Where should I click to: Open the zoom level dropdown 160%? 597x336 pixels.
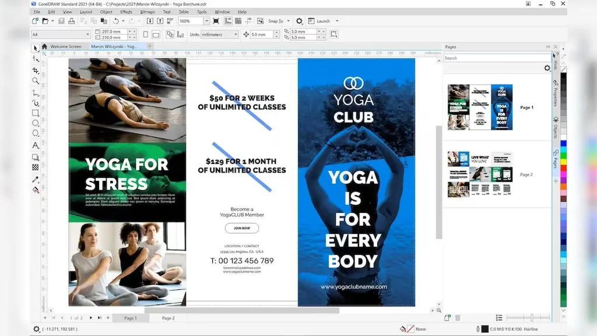[x=207, y=21]
